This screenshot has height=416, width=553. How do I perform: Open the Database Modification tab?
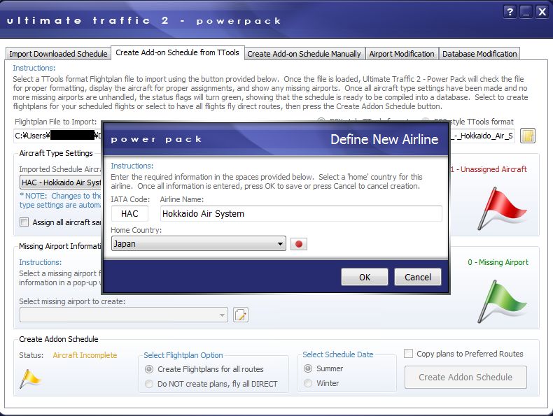pyautogui.click(x=479, y=54)
